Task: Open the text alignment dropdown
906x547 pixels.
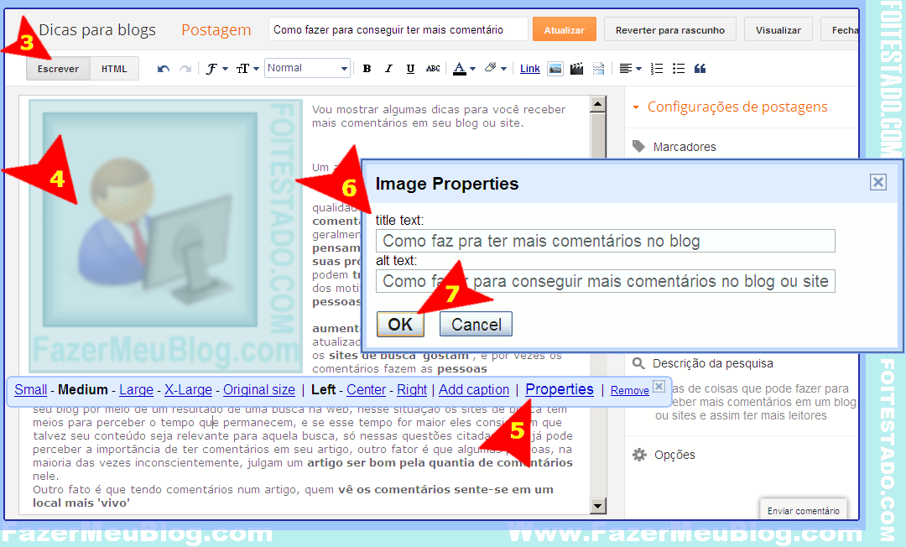Action: point(630,69)
